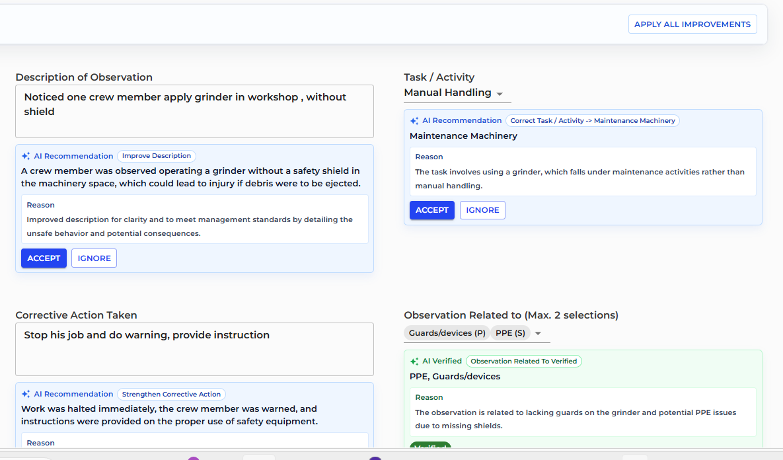This screenshot has width=783, height=460.
Task: Ignore the Maintenance Machinery task recommendation
Action: coord(482,210)
